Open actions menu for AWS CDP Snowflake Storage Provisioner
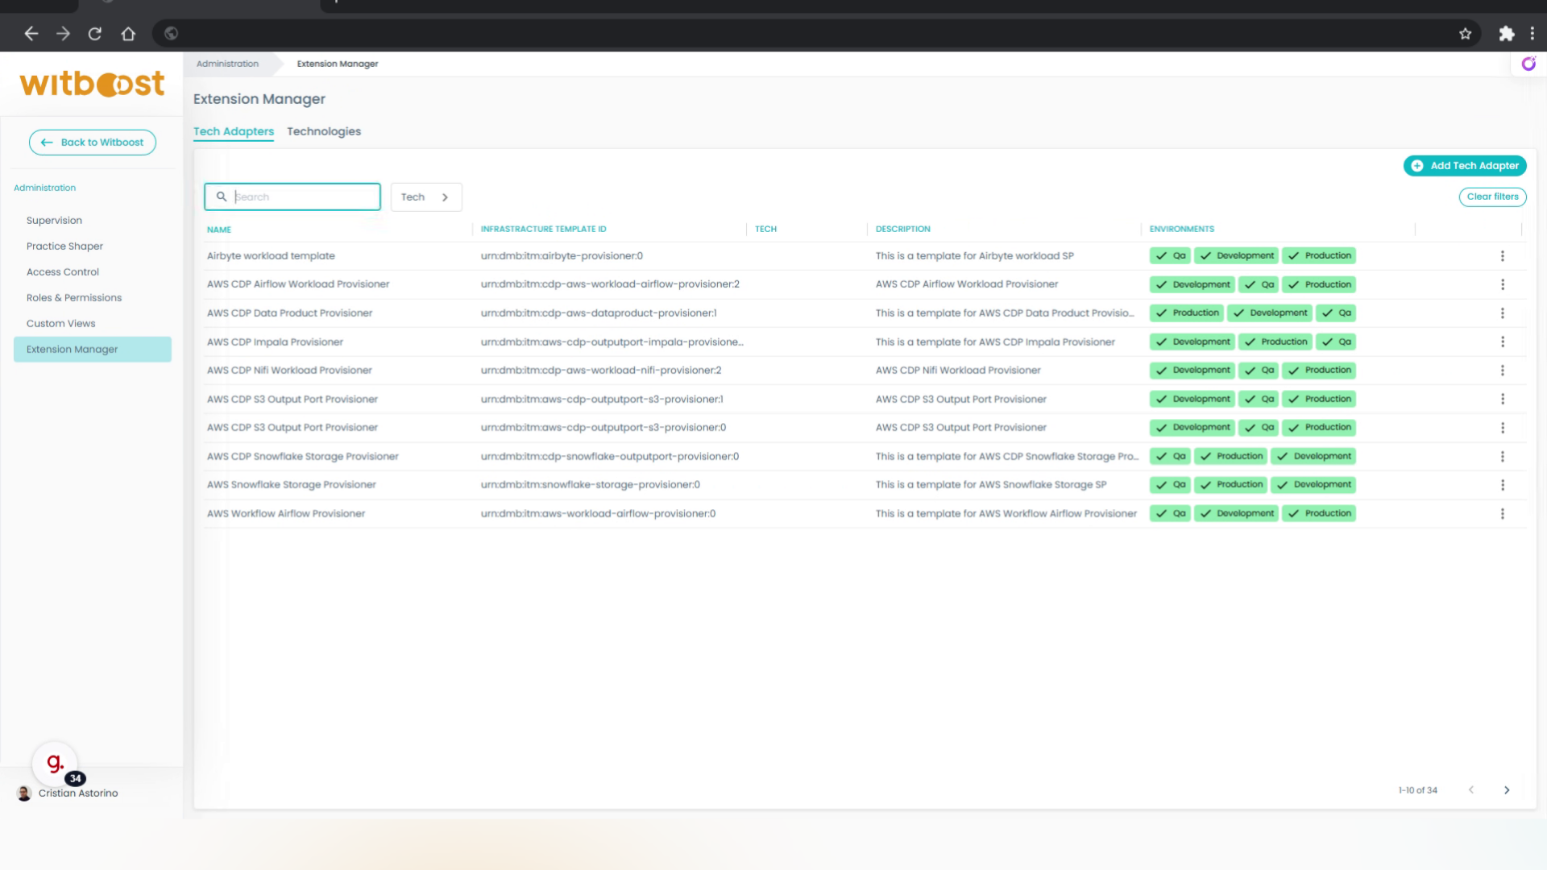1547x870 pixels. pyautogui.click(x=1502, y=457)
